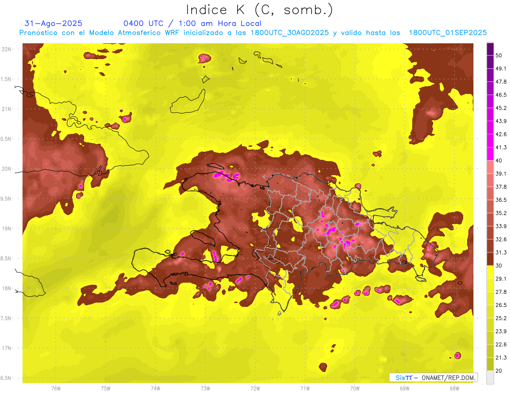Viewport: 510px width, 394px height.
Task: Click the '20N' latitude label
Action: 7,169
